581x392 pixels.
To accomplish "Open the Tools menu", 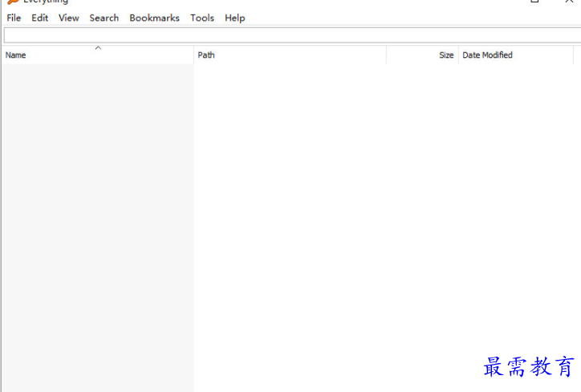I will click(x=202, y=18).
